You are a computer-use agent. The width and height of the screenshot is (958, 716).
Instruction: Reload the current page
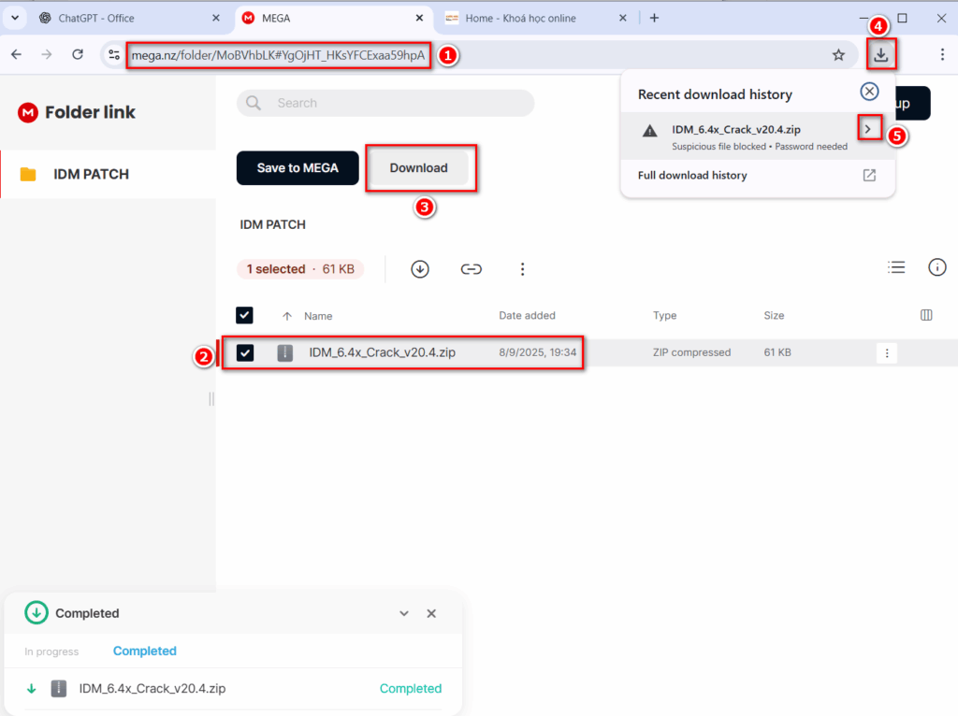tap(78, 54)
